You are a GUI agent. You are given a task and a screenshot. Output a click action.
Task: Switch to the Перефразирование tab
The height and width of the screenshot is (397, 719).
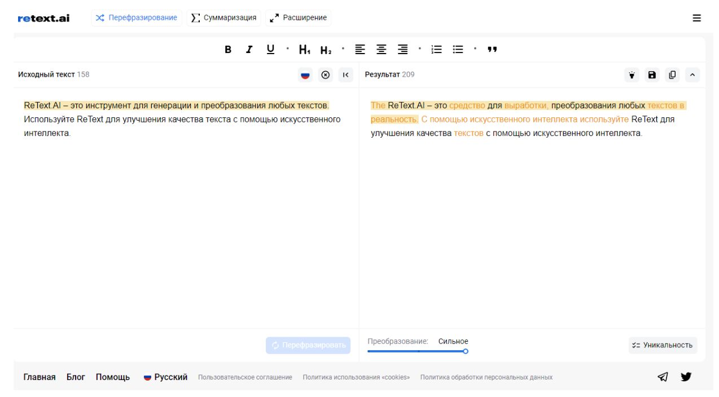137,18
